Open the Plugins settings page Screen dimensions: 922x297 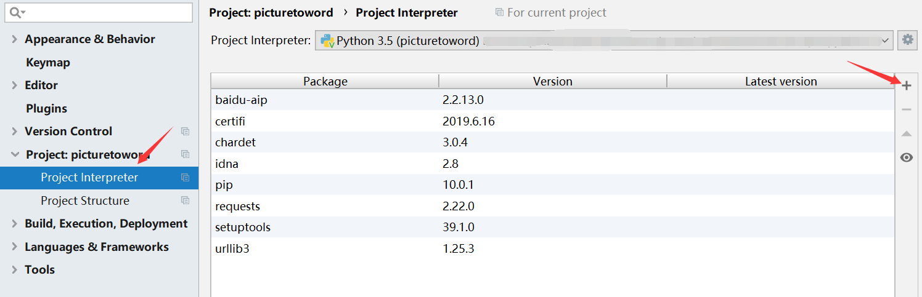(x=46, y=109)
